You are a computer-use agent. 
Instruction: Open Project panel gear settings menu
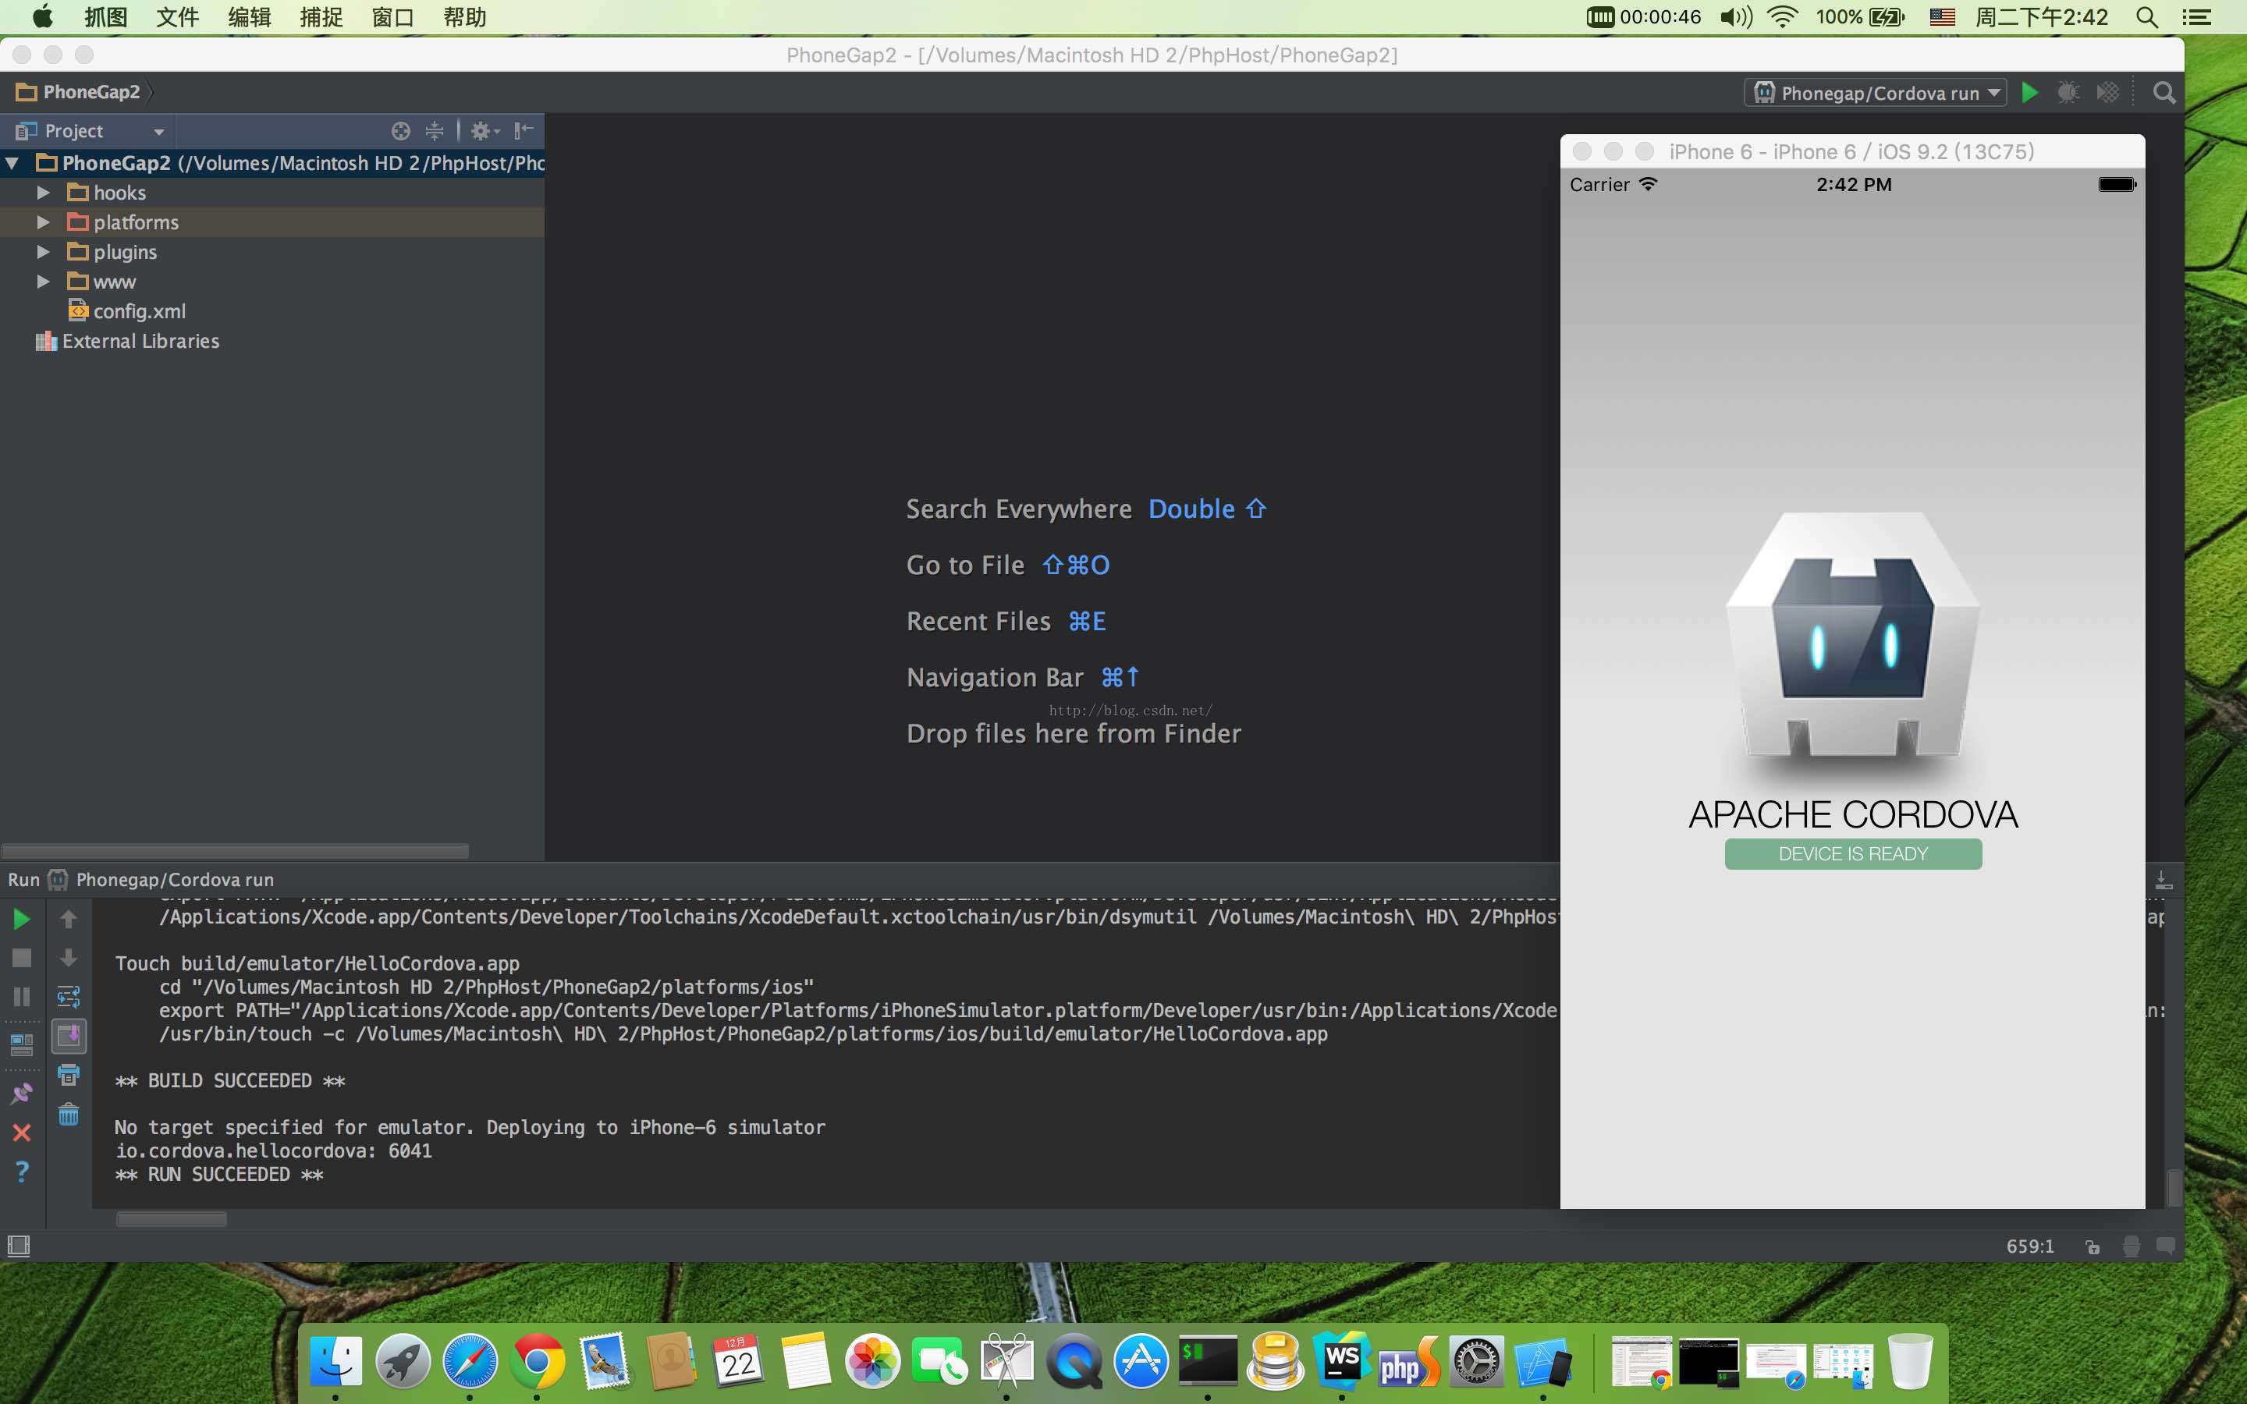[484, 131]
